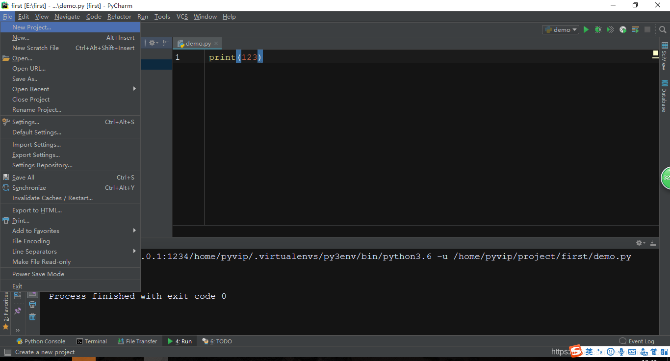This screenshot has width=670, height=361.
Task: Click Print... in File menu
Action: tap(71, 220)
